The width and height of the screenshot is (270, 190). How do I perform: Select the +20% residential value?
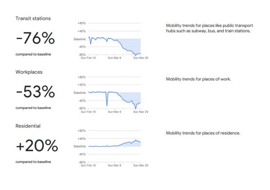point(37,146)
